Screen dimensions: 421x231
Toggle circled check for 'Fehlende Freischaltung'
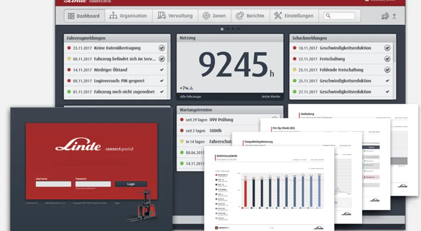[x=387, y=69]
